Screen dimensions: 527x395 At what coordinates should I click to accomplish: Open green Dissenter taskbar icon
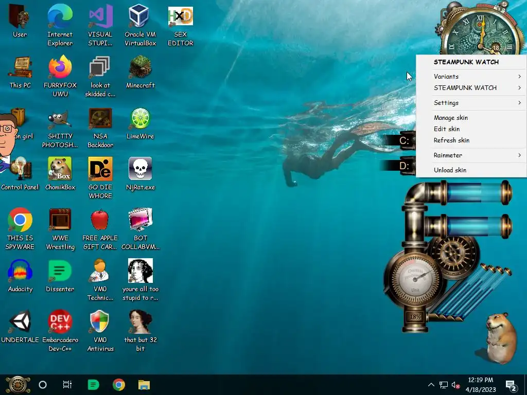(93, 385)
